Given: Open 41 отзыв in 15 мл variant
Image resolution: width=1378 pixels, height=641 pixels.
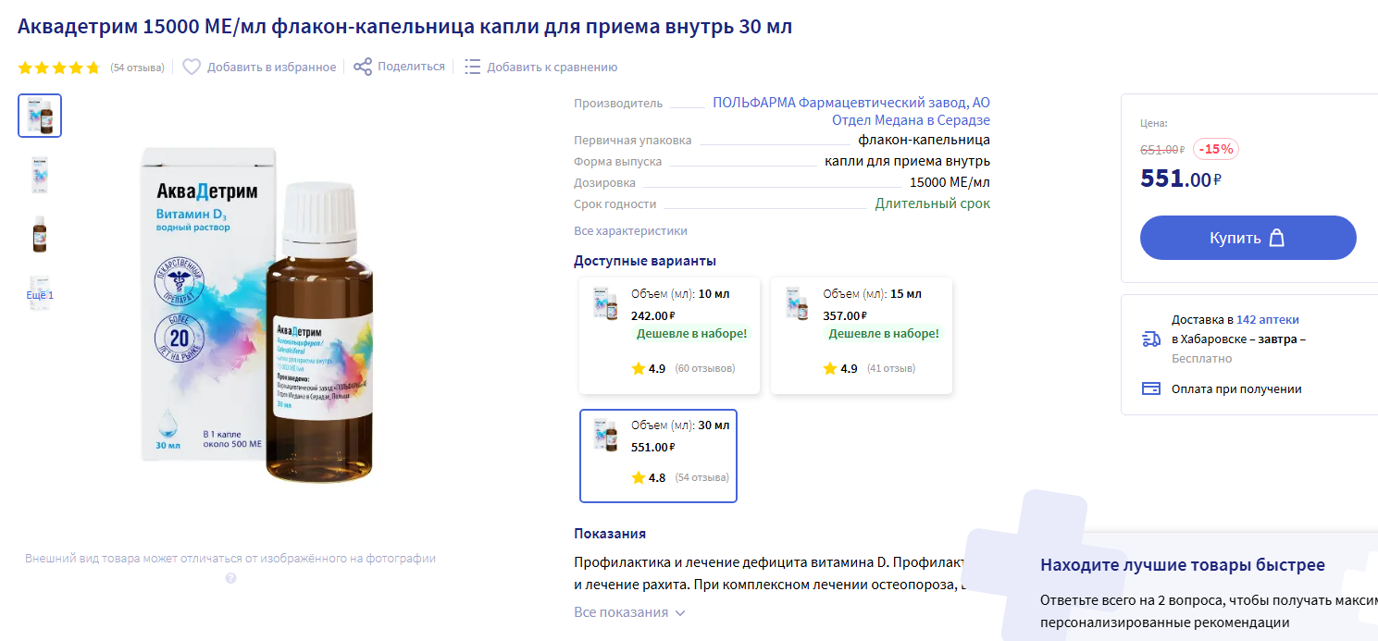Looking at the screenshot, I should coord(890,369).
